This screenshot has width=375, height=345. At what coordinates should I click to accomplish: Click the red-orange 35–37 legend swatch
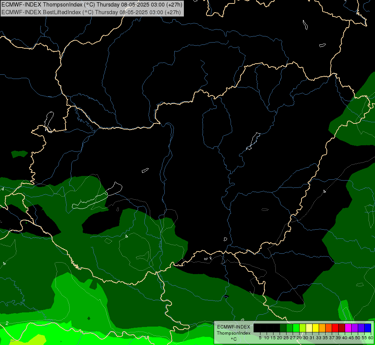(329, 328)
